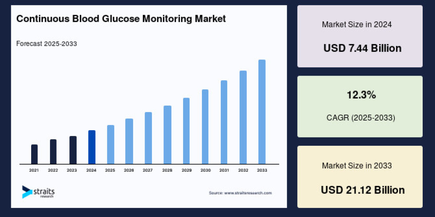Click the Straits Research logo
Screen dimensions: 435x217
pos(38,192)
